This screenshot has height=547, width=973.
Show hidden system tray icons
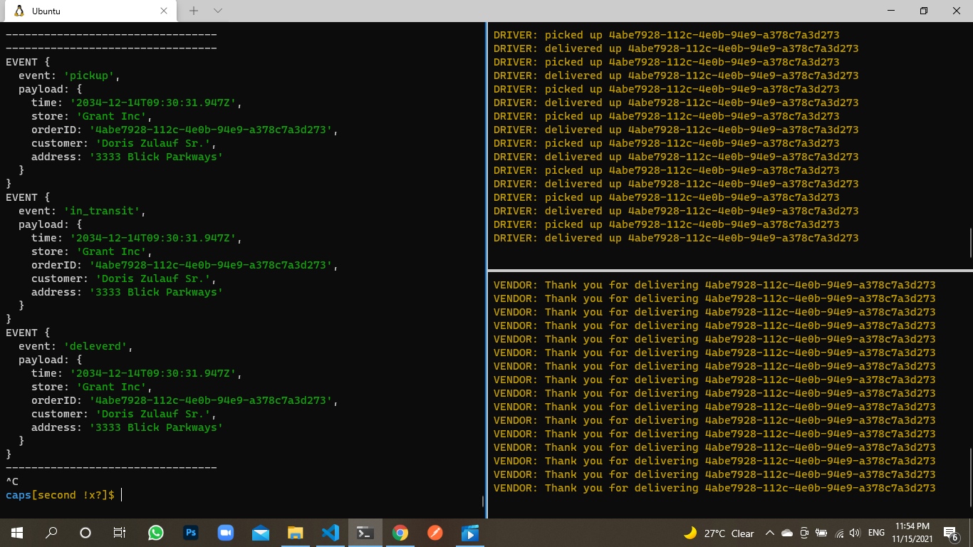point(770,533)
